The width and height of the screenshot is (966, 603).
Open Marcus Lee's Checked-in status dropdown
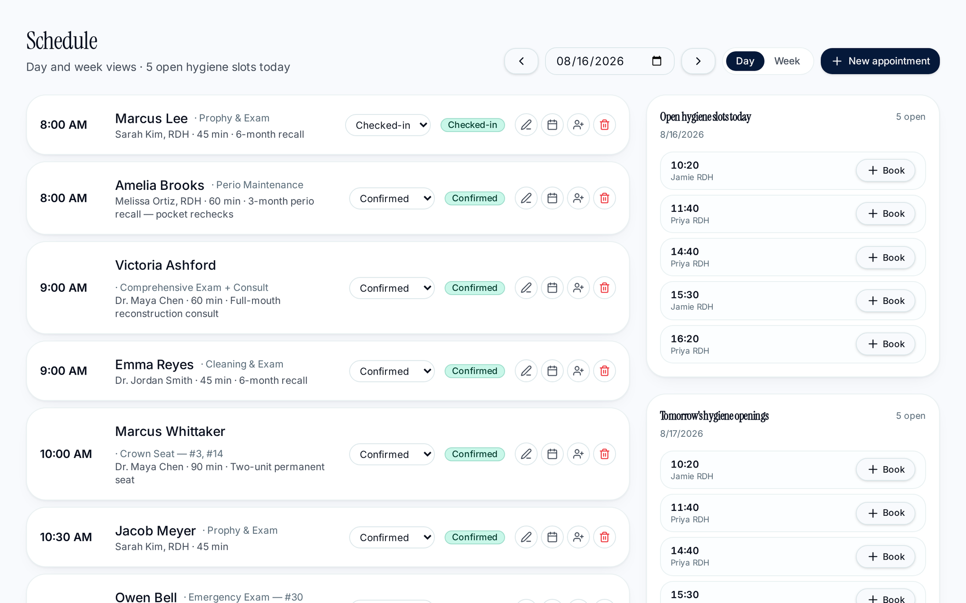[x=388, y=125]
